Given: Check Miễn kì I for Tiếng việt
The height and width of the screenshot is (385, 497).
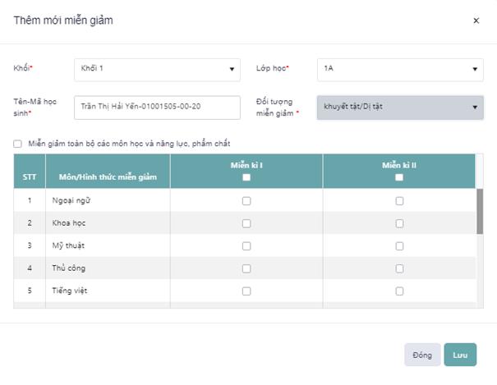Looking at the screenshot, I should (x=246, y=291).
